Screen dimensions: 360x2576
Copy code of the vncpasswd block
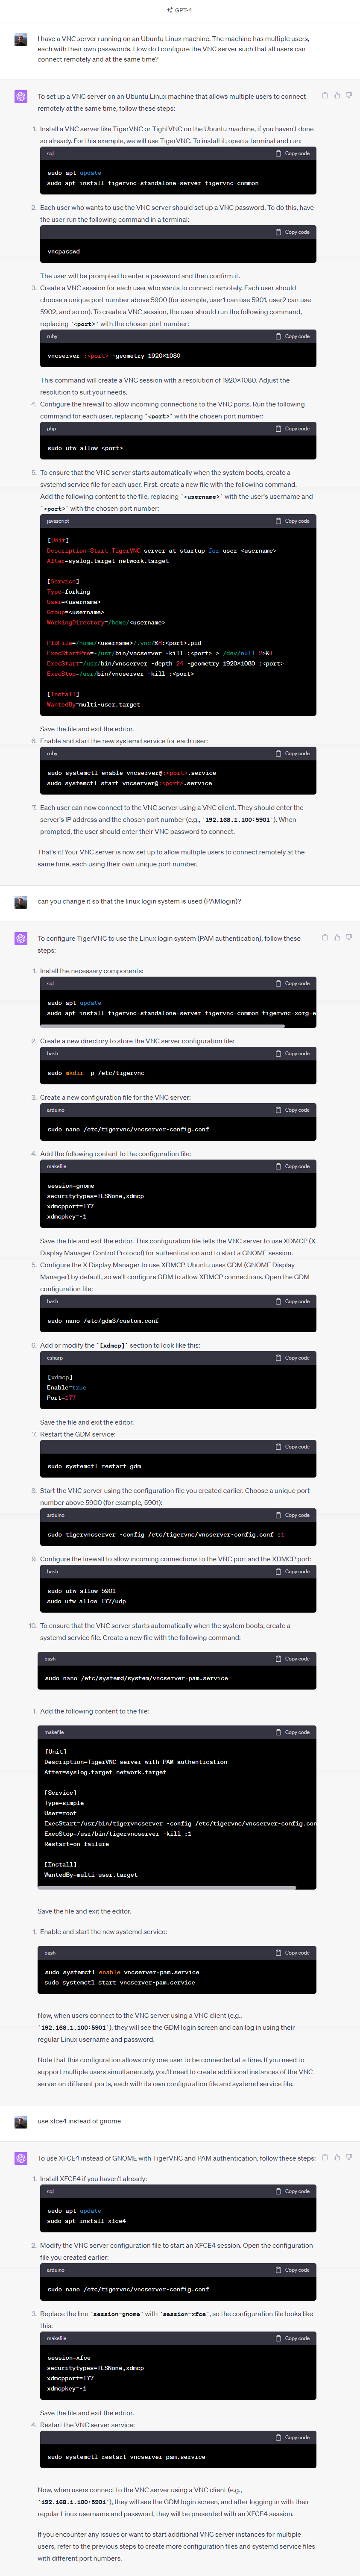tap(293, 232)
